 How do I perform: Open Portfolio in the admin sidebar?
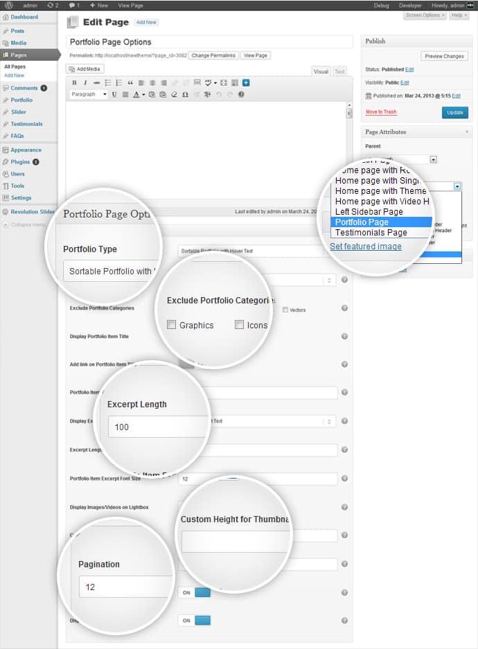(21, 100)
